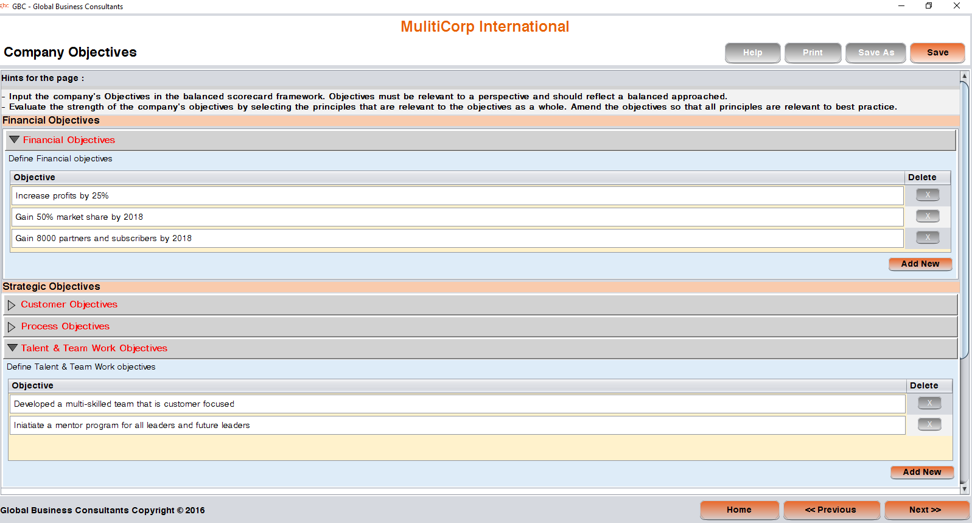Expand the Process Objectives section

click(x=12, y=326)
